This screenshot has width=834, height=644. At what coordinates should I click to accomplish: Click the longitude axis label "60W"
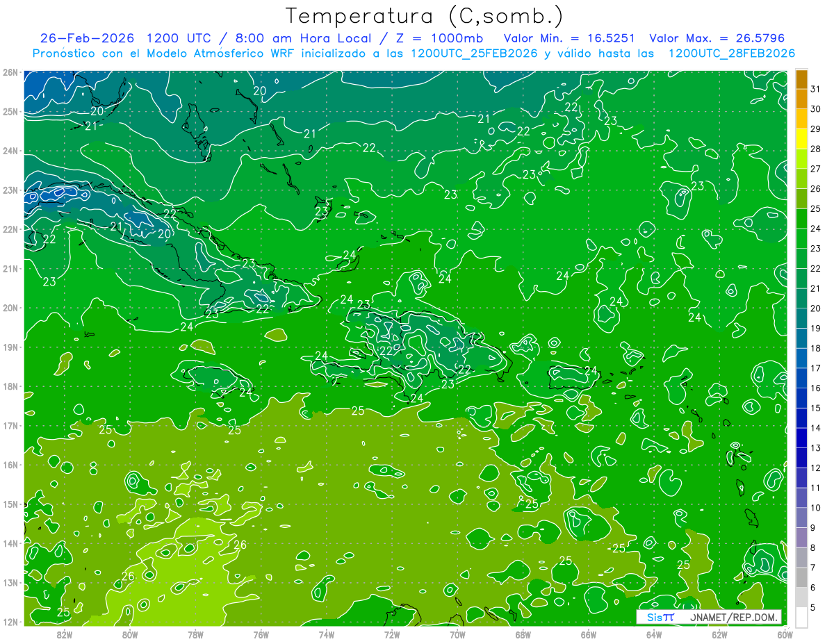pyautogui.click(x=785, y=634)
